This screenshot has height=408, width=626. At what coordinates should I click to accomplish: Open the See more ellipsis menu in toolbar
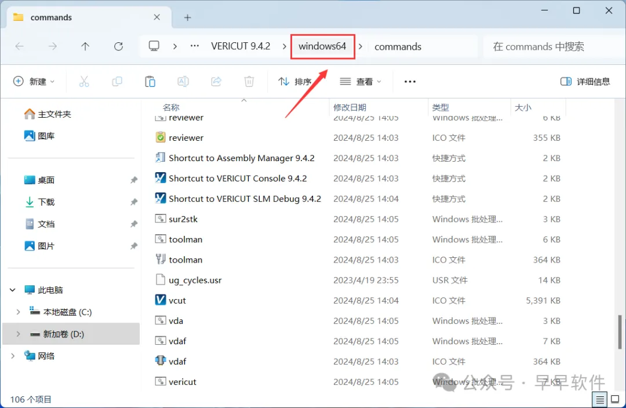pos(410,82)
